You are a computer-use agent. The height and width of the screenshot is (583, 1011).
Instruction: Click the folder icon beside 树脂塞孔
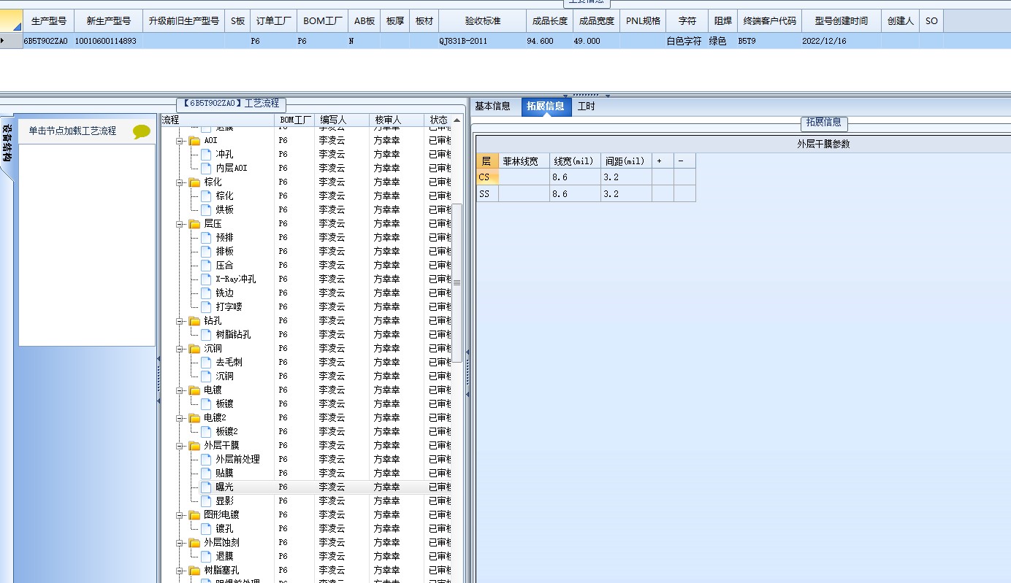point(194,571)
